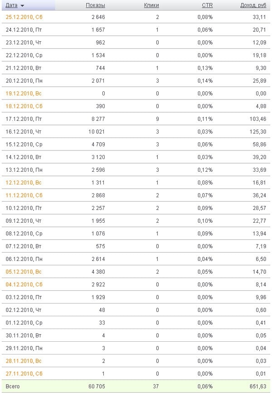Screen dimensions: 272x394
Task: Sort the table by Дата column header
Action: click(x=12, y=5)
